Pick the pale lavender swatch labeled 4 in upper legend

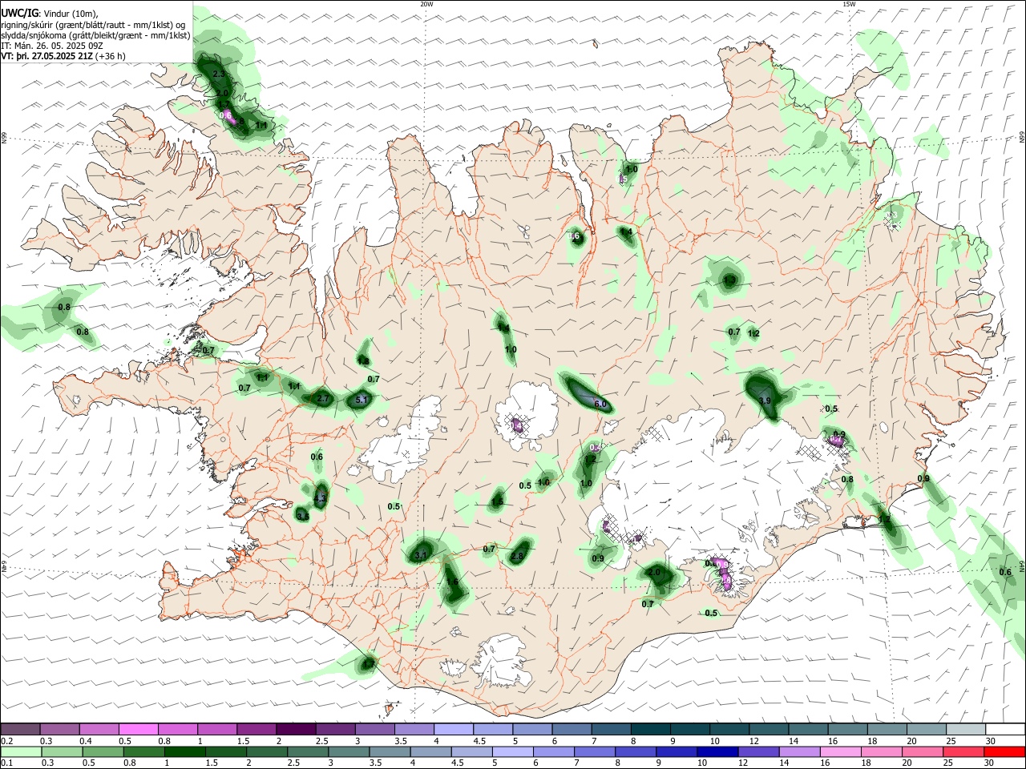tap(452, 729)
